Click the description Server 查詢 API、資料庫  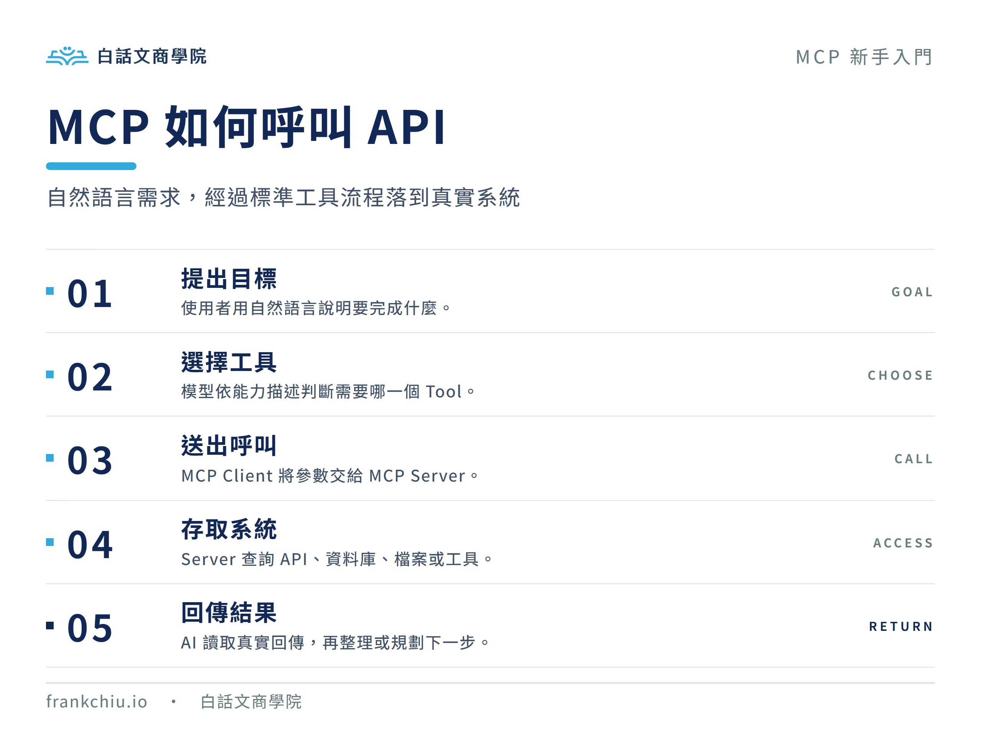point(337,559)
